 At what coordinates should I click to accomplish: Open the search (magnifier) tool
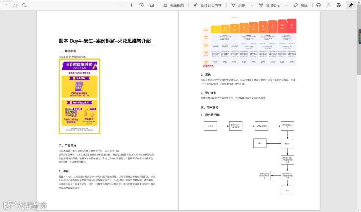point(24,5)
